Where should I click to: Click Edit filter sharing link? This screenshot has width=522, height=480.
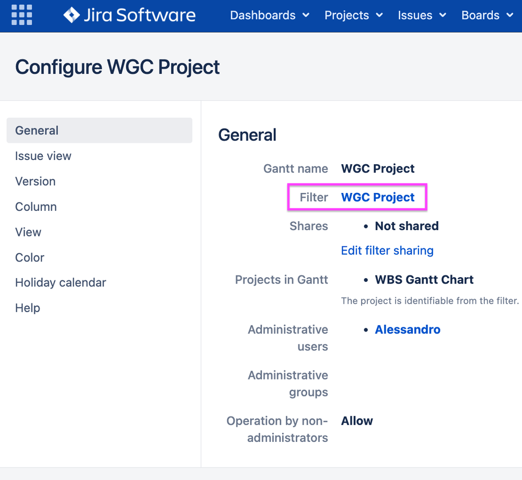(387, 250)
